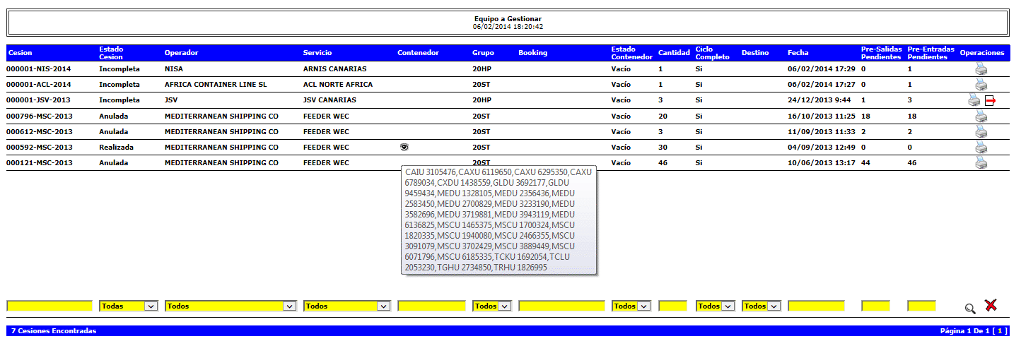Open Estado Cesion 'Todas' filter dropdown
1021x353 pixels.
click(x=128, y=306)
